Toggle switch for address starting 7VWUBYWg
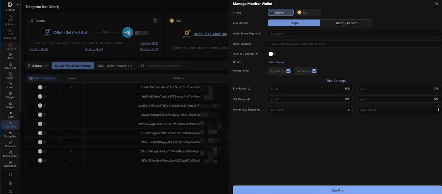Viewport: 442px width, 194px height. click(42, 124)
